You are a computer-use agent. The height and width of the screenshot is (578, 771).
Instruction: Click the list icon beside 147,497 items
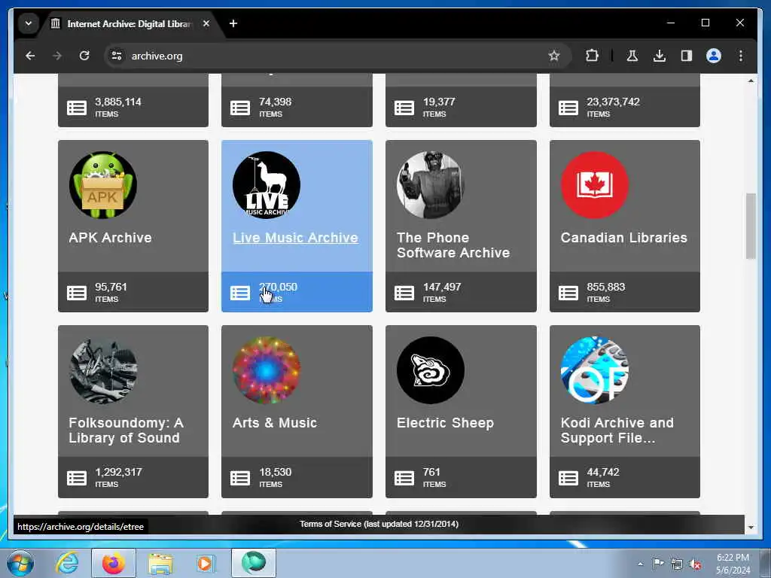tap(404, 293)
